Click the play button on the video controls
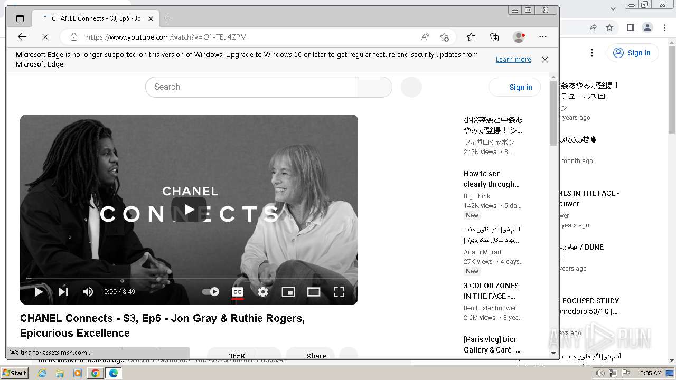Screen dimensions: 676x380 [x=39, y=292]
